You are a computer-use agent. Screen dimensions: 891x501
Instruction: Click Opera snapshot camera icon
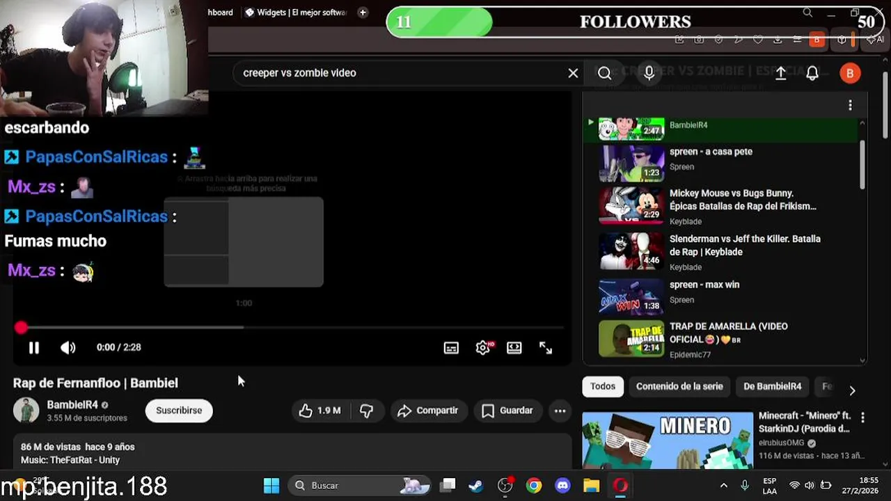click(699, 40)
